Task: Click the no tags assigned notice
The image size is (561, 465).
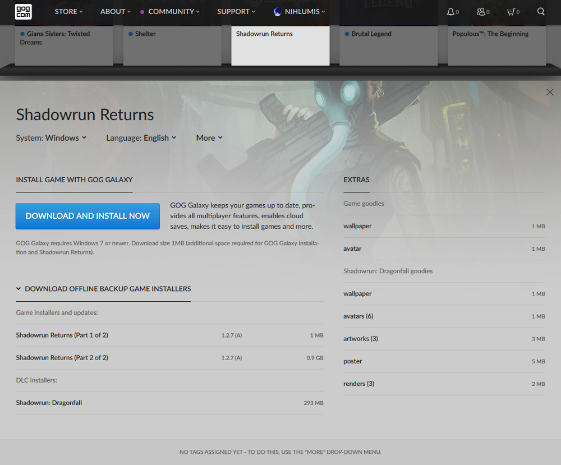Action: click(280, 452)
